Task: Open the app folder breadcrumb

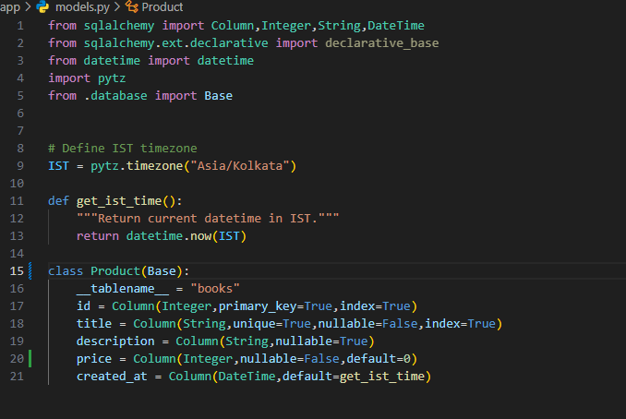Action: (10, 6)
